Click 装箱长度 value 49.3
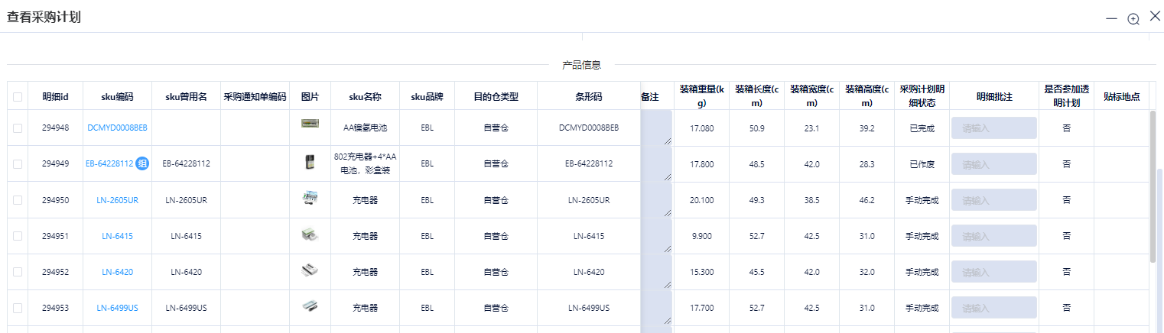Screen dimensions: 1164x333 [x=756, y=200]
